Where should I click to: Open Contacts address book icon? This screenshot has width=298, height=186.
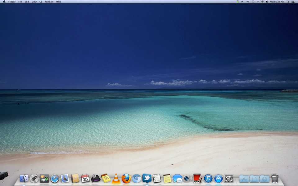75,179
